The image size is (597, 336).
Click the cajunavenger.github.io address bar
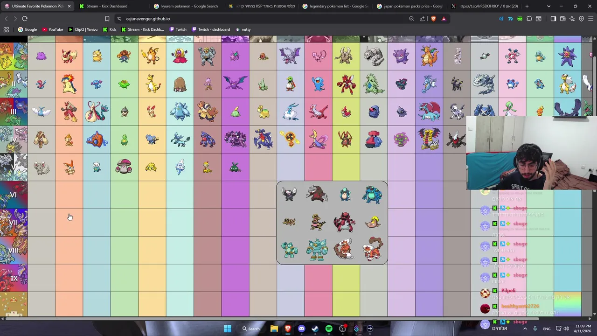pos(261,19)
